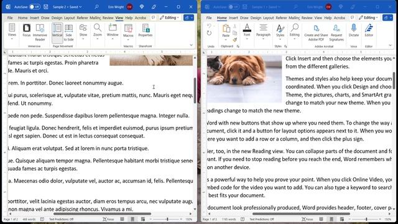Click diamond premium icon in Sample 2 title bar
This screenshot has height=224, width=398.
[x=142, y=7]
